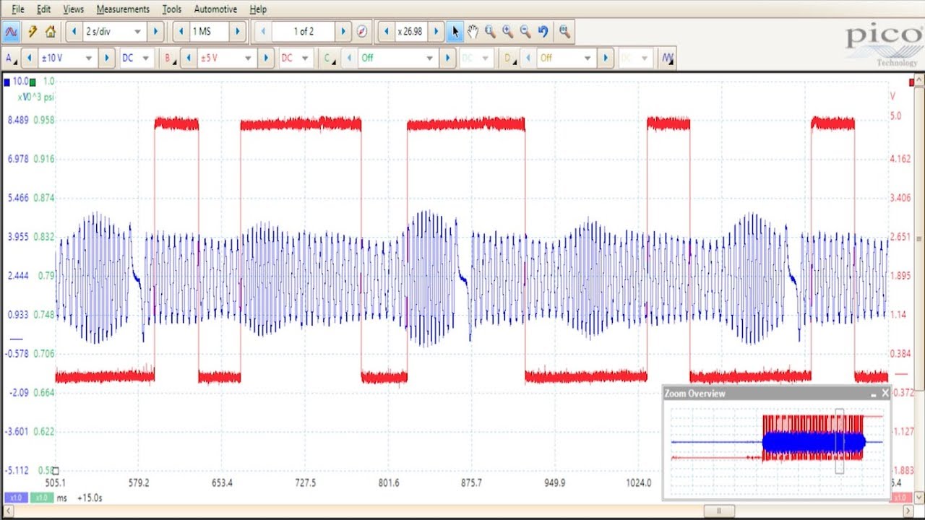Step Channel C range up arrow

click(447, 58)
